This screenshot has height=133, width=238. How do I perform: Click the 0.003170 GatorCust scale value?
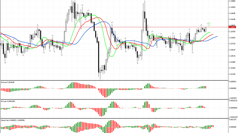[233, 120]
